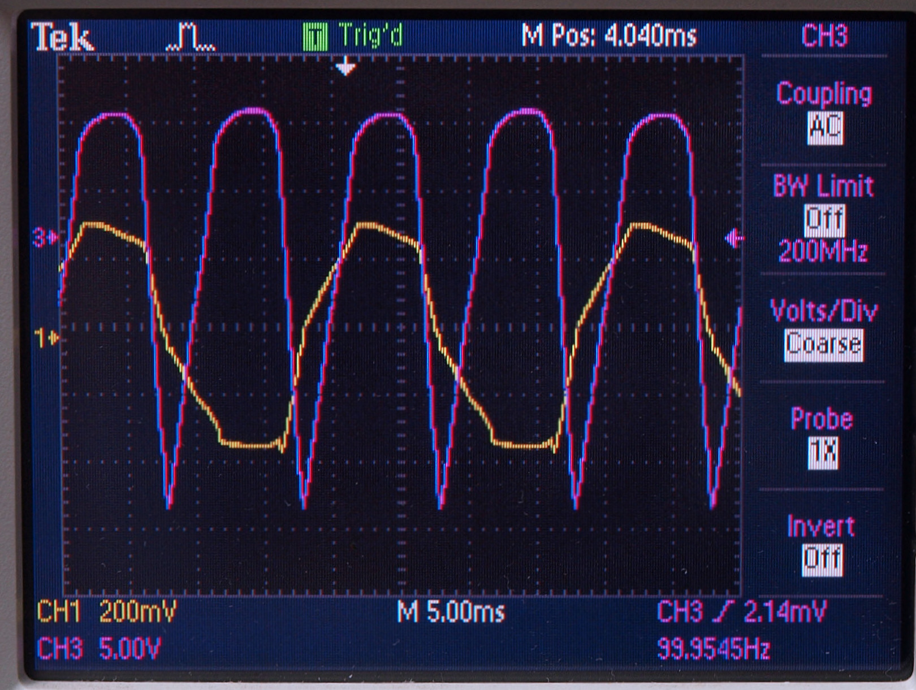The image size is (916, 690).
Task: Click the CH3 5.00V scale readout
Action: point(99,649)
